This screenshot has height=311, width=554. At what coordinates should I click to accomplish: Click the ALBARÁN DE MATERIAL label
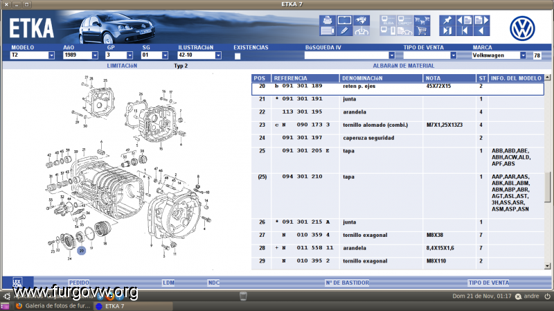[x=404, y=66]
